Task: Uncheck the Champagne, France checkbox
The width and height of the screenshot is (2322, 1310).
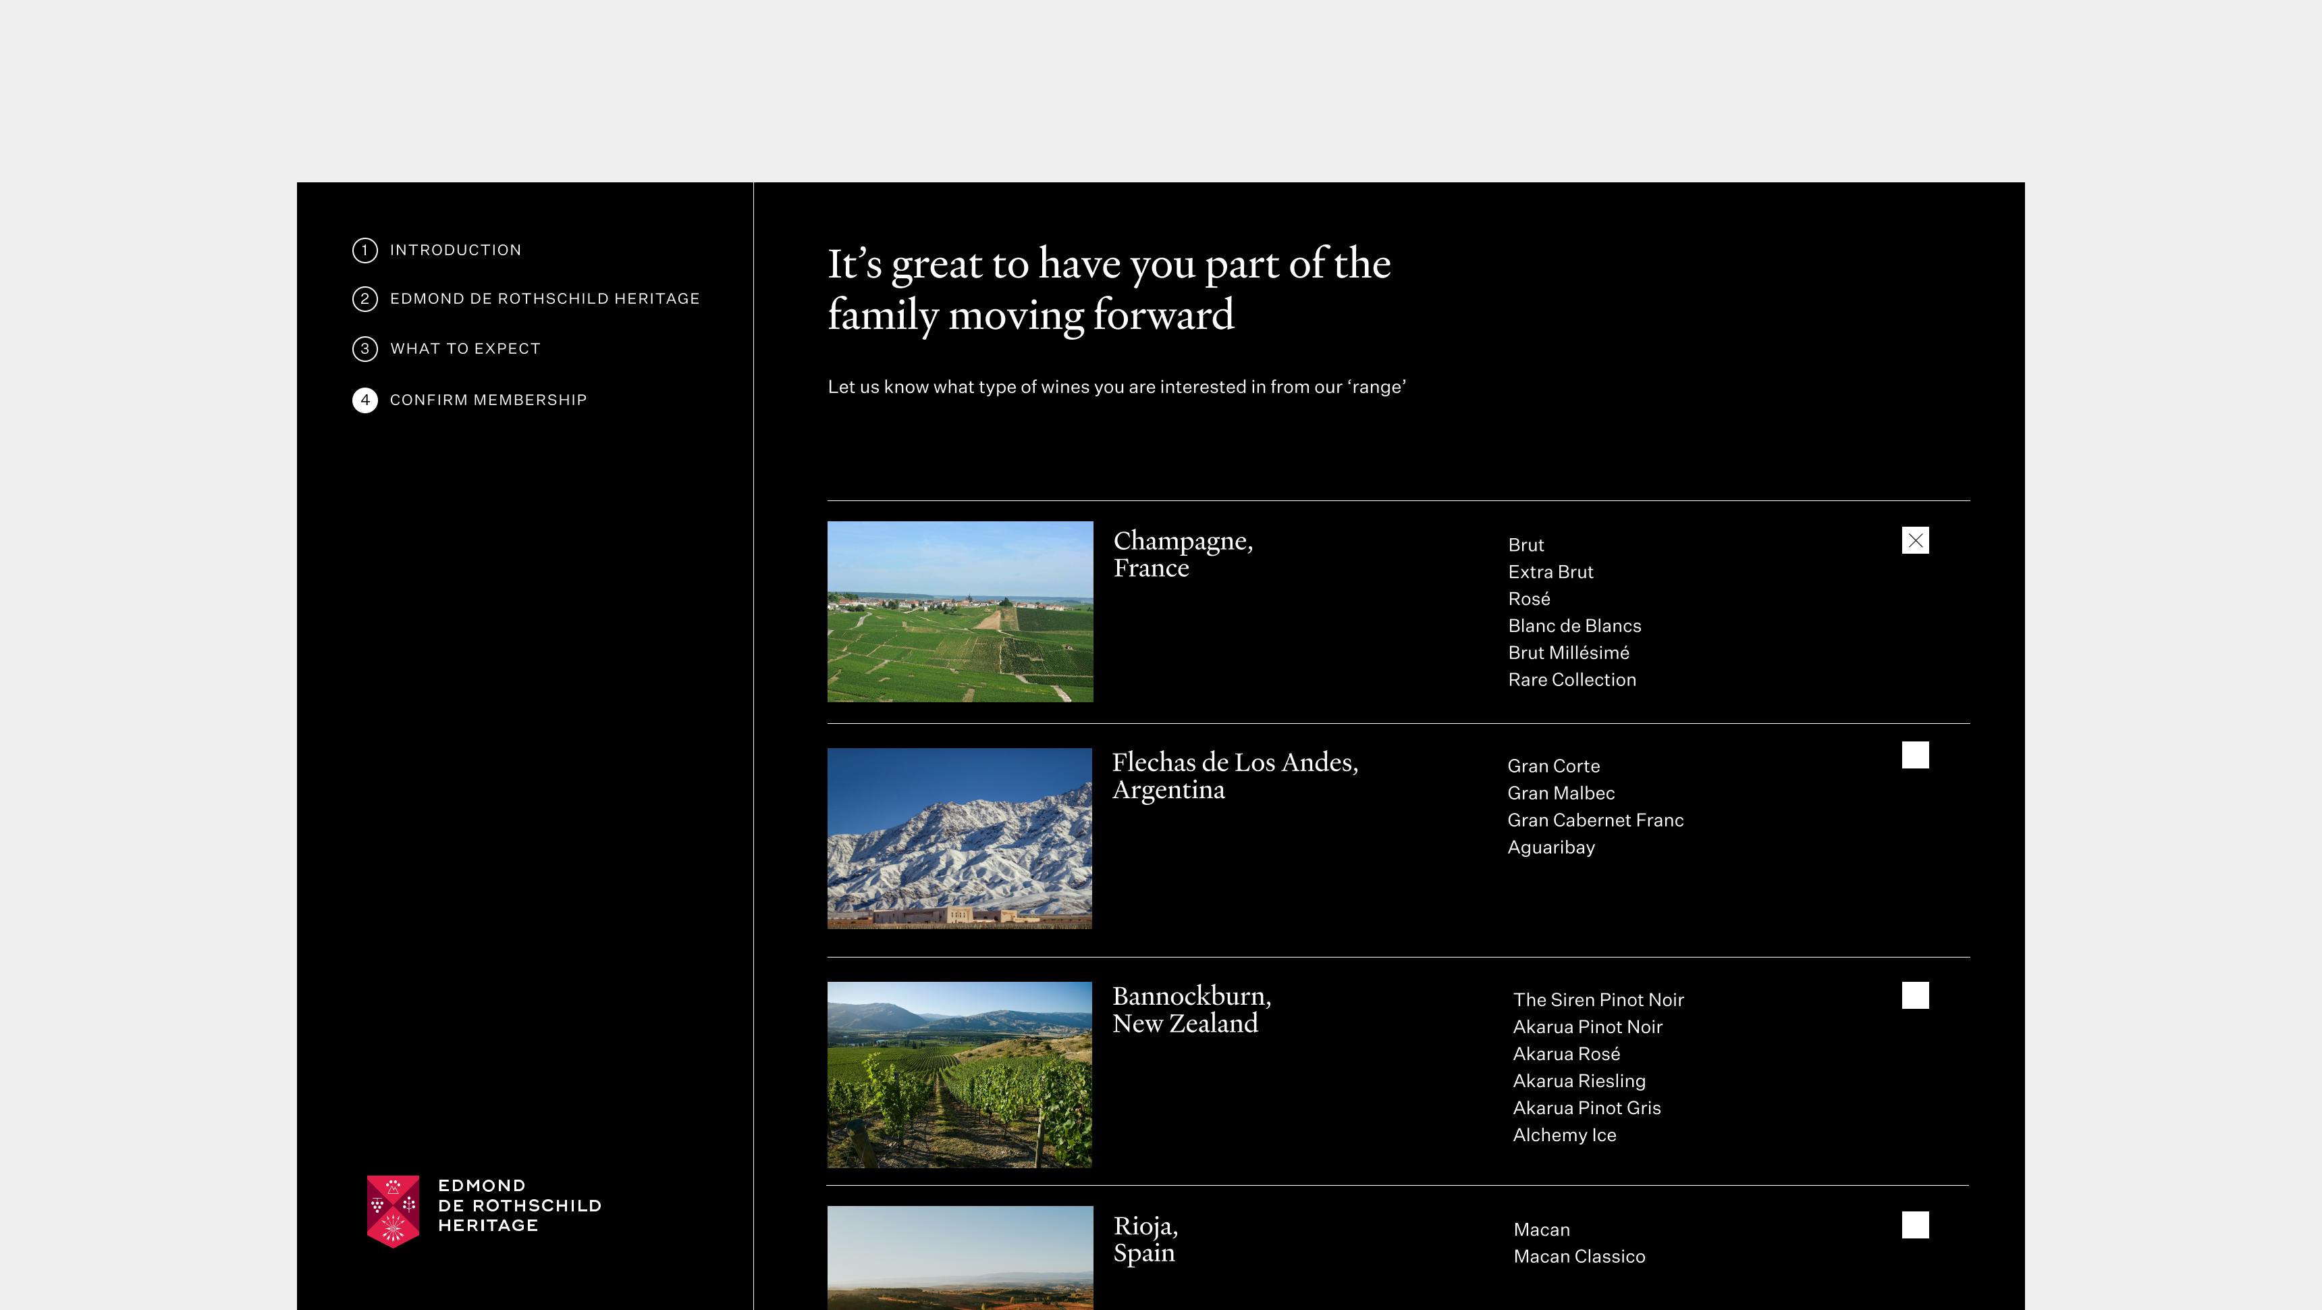Action: point(1914,540)
